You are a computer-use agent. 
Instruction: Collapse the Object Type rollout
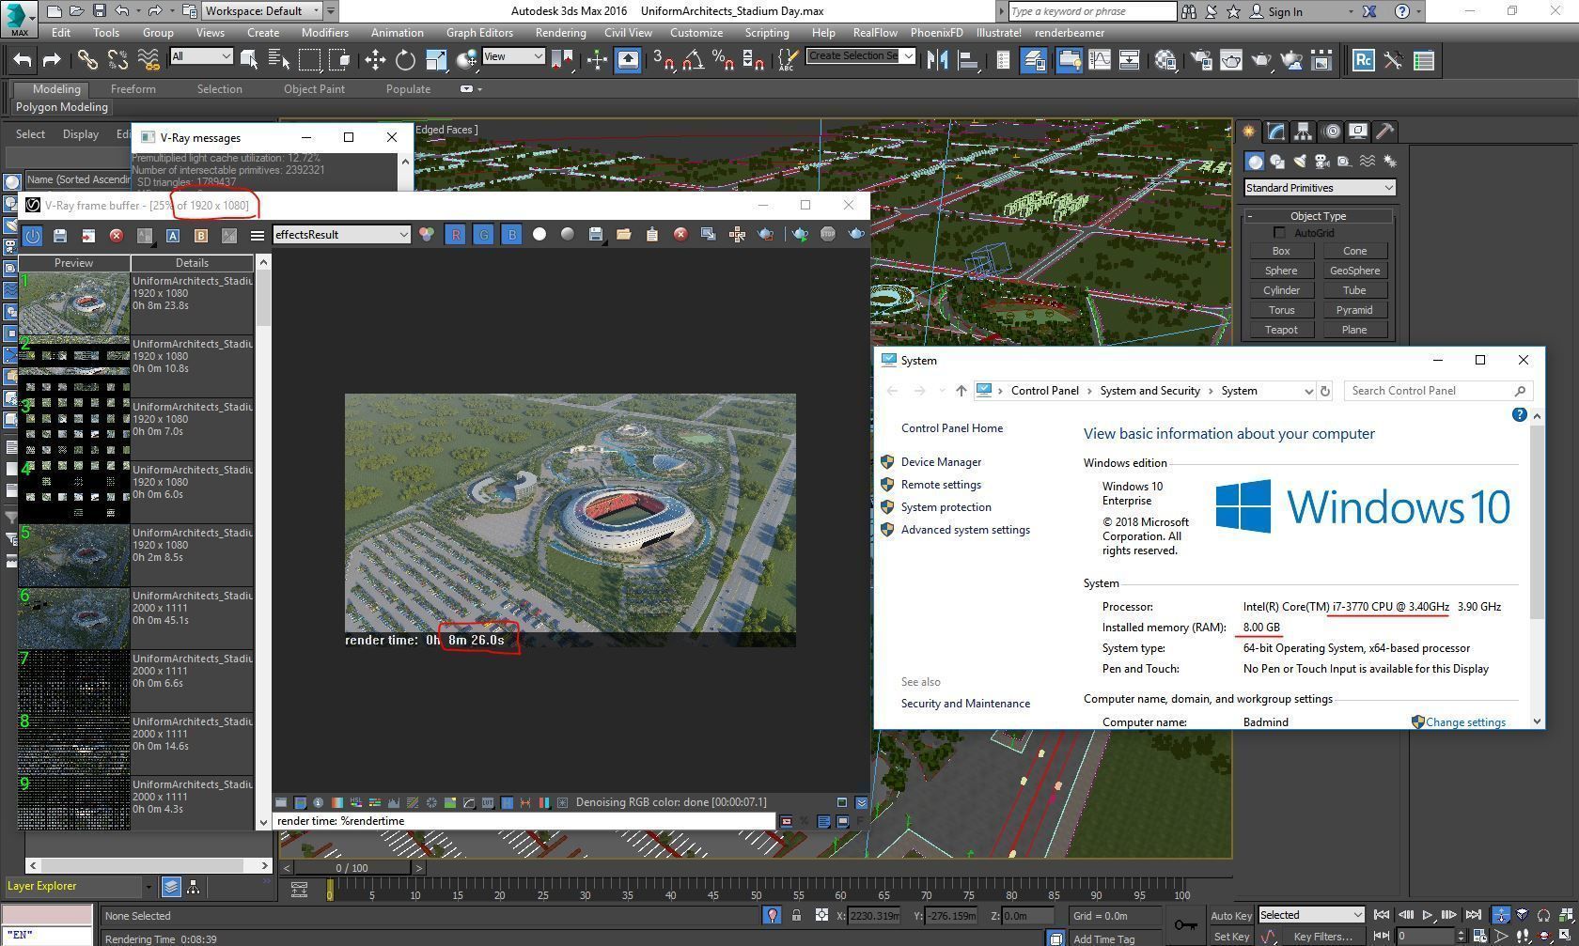tap(1318, 216)
